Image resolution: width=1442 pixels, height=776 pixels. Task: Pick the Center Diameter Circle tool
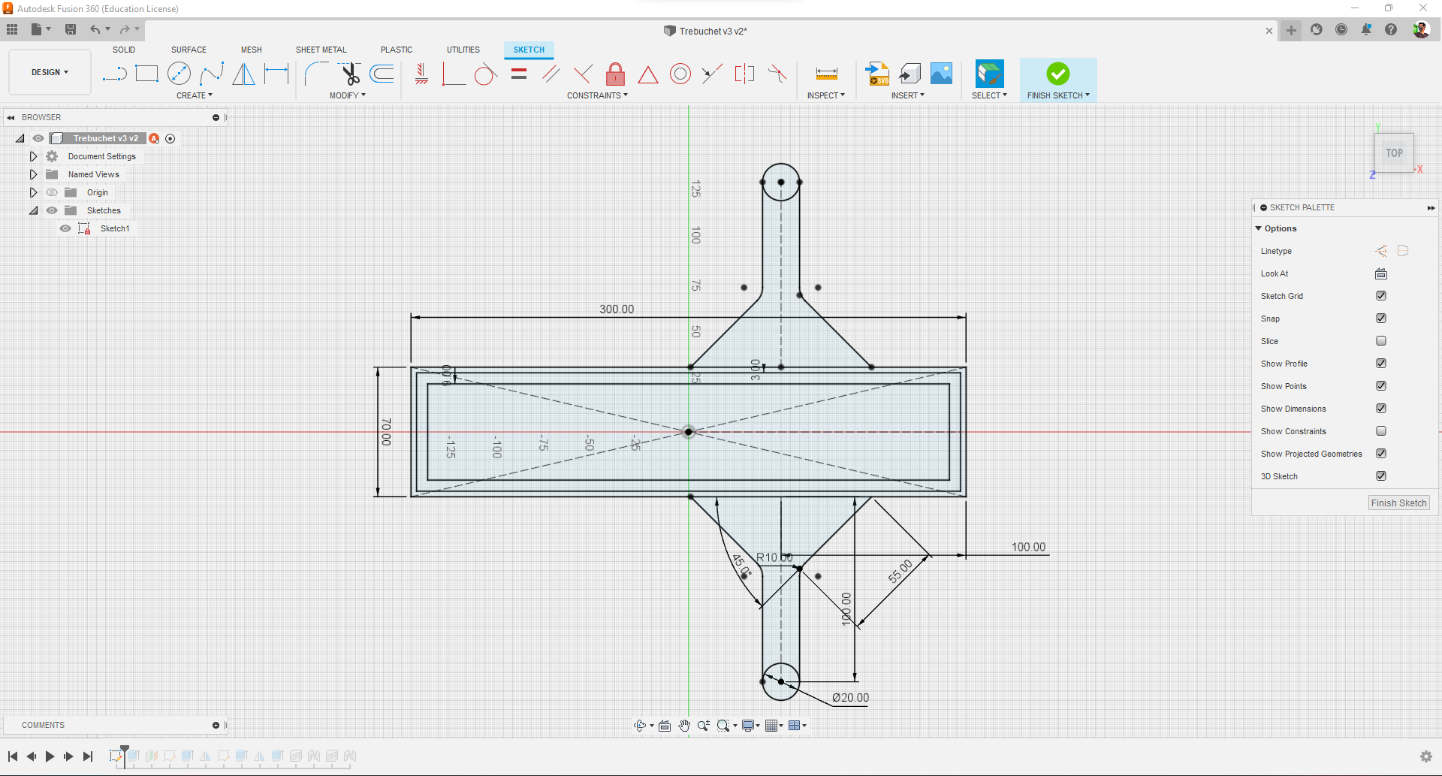click(x=179, y=74)
